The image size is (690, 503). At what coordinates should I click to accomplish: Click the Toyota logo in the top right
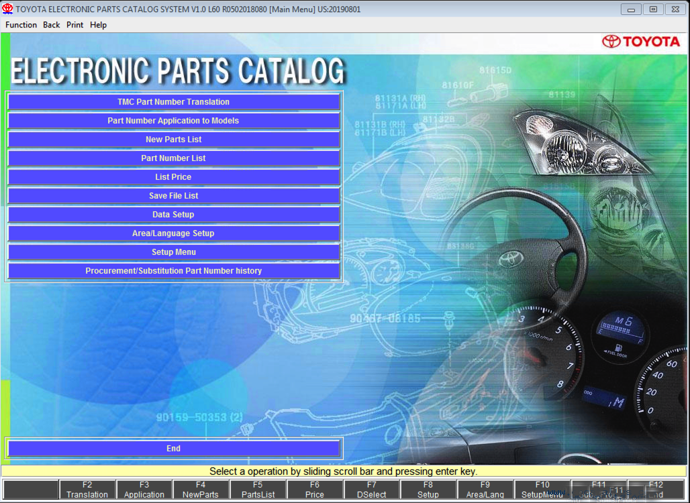pyautogui.click(x=641, y=41)
